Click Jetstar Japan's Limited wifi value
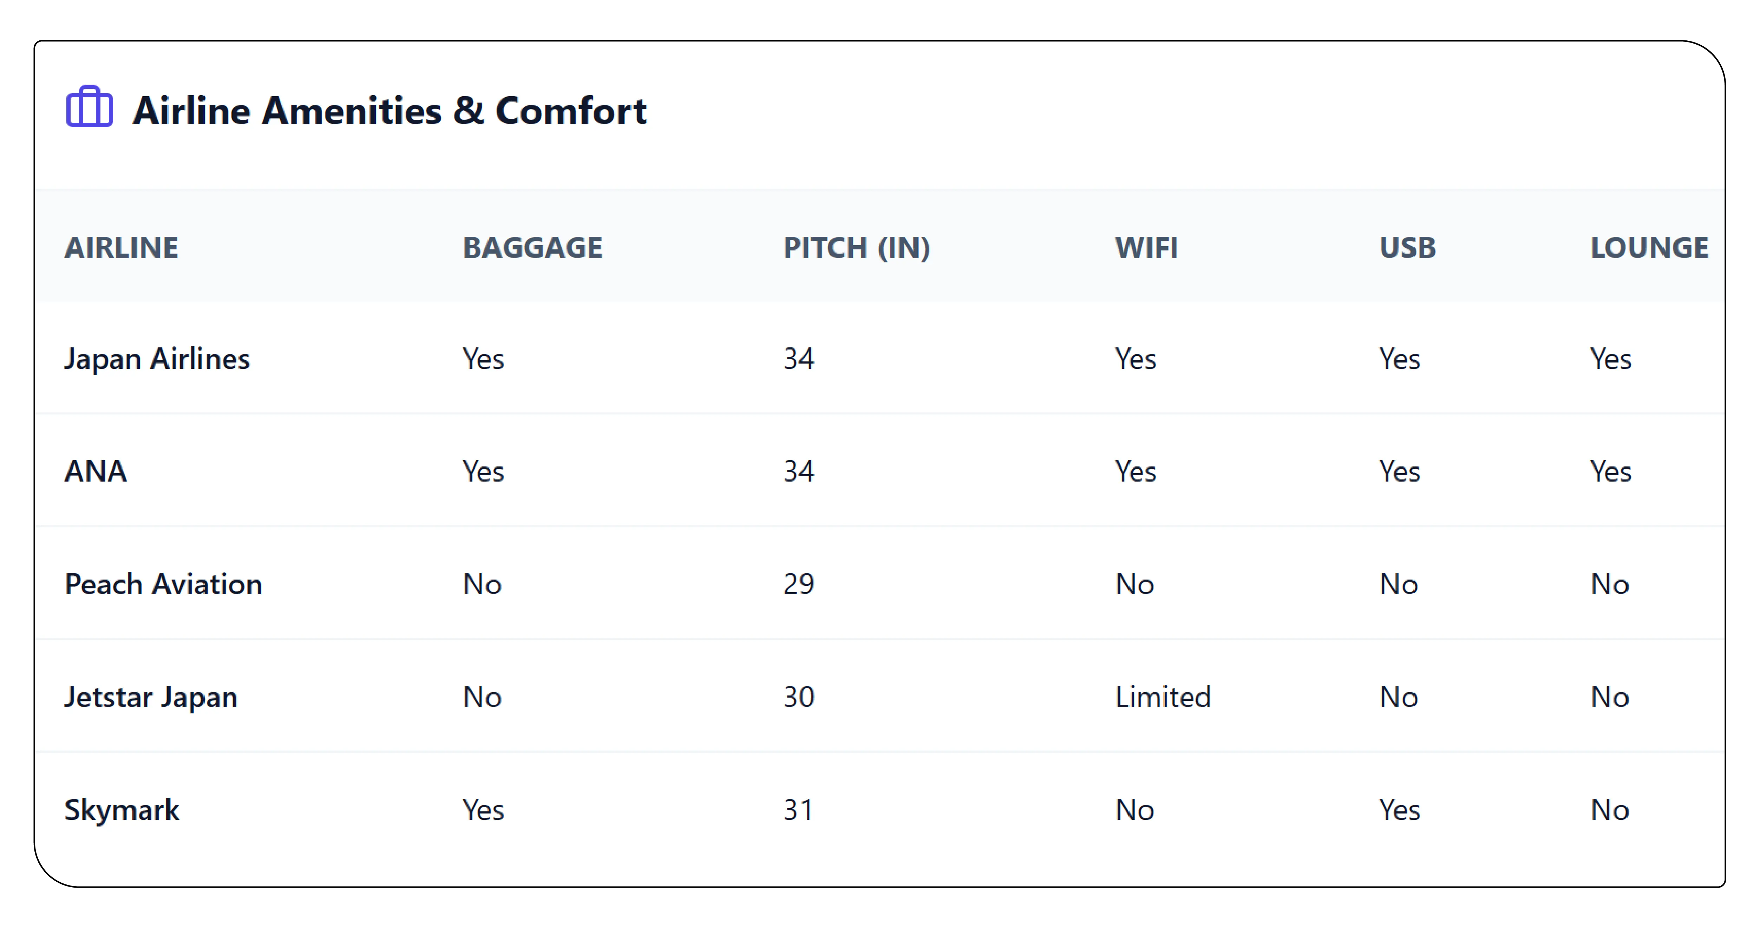The width and height of the screenshot is (1760, 928). coord(1163,697)
